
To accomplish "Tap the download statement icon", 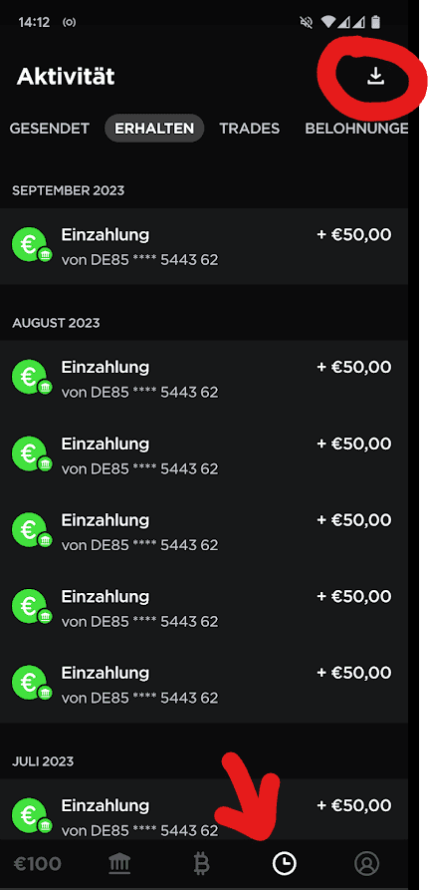I will [375, 76].
